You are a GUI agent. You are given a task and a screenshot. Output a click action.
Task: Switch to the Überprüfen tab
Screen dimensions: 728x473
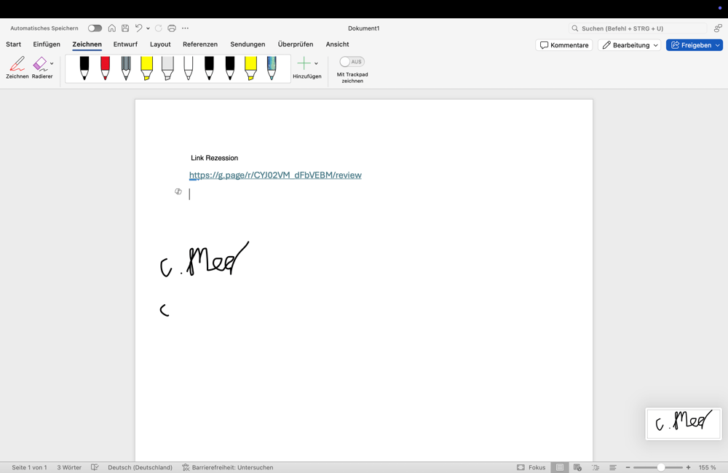coord(295,44)
